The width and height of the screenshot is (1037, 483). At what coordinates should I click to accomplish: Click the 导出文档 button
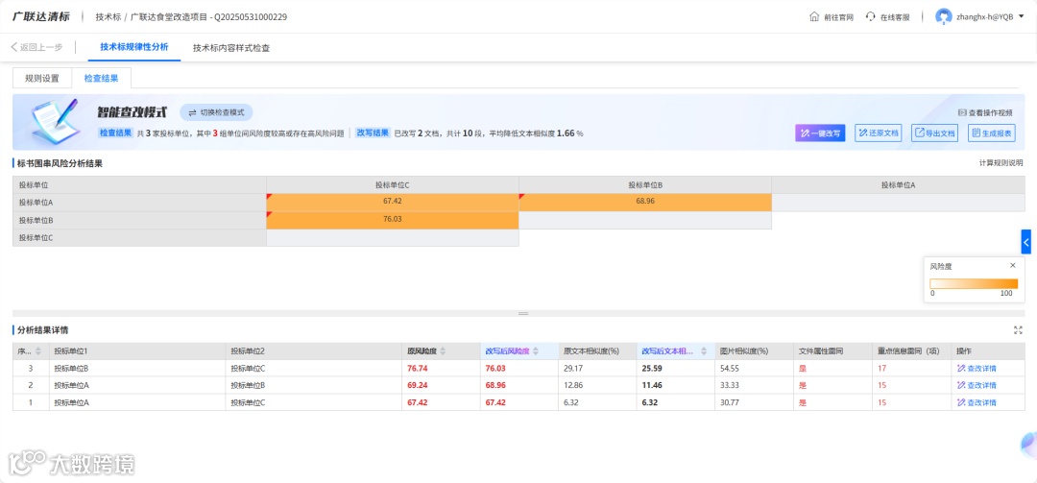(935, 133)
